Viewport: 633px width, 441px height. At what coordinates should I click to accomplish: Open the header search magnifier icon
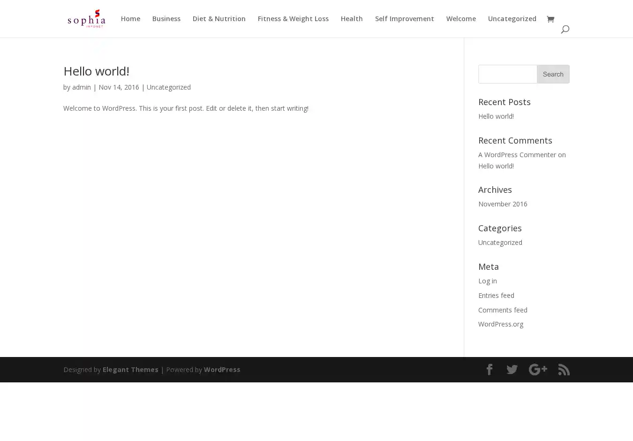click(x=565, y=29)
